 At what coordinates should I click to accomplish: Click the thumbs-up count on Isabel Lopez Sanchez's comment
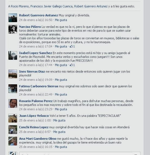point(72,65)
